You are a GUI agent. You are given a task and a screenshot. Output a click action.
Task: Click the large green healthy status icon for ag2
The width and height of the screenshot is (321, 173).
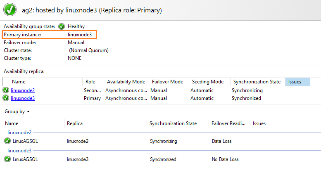10,9
